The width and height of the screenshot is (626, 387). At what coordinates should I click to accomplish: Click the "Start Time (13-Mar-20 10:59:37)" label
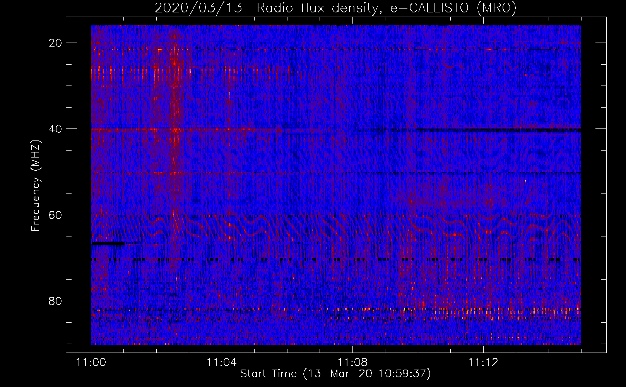[x=335, y=374]
